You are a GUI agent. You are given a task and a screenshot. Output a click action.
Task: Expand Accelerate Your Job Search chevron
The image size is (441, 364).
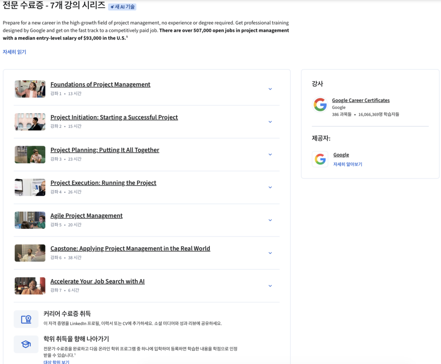pyautogui.click(x=270, y=286)
